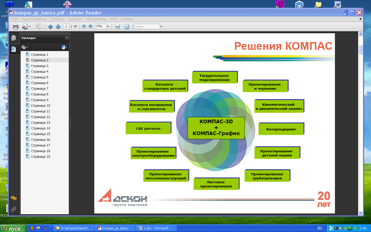Select bookmark Страница 9
371x232 pixels.
[x=39, y=100]
